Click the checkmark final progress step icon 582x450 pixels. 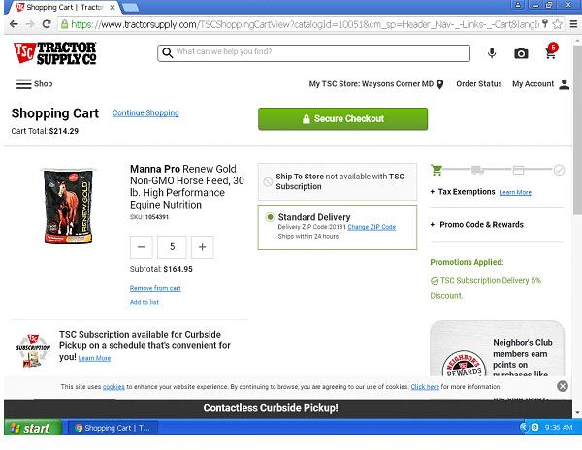tap(559, 170)
